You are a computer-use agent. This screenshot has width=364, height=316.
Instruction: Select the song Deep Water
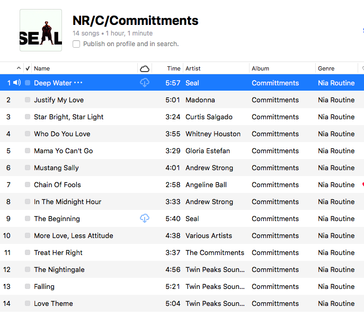pos(52,83)
